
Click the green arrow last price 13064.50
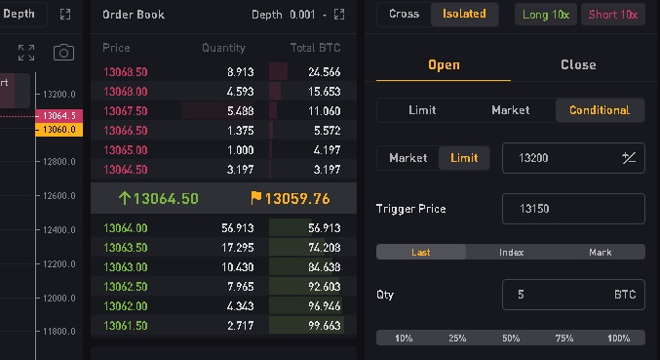point(158,198)
